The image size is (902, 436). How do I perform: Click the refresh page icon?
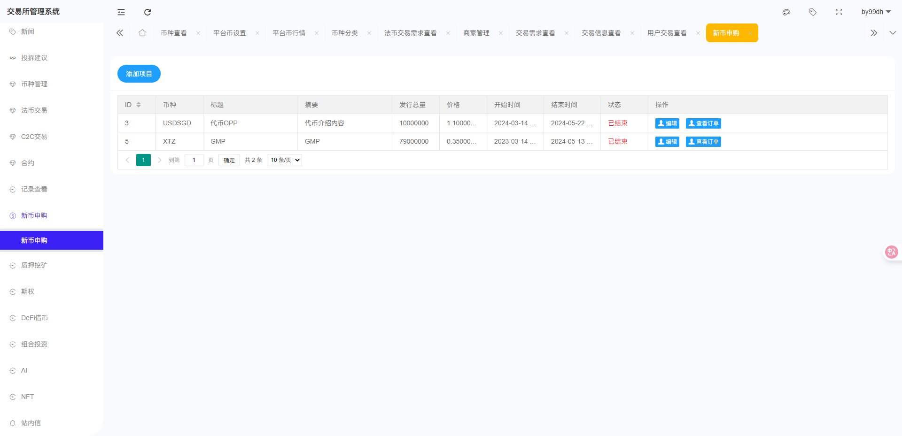[148, 12]
